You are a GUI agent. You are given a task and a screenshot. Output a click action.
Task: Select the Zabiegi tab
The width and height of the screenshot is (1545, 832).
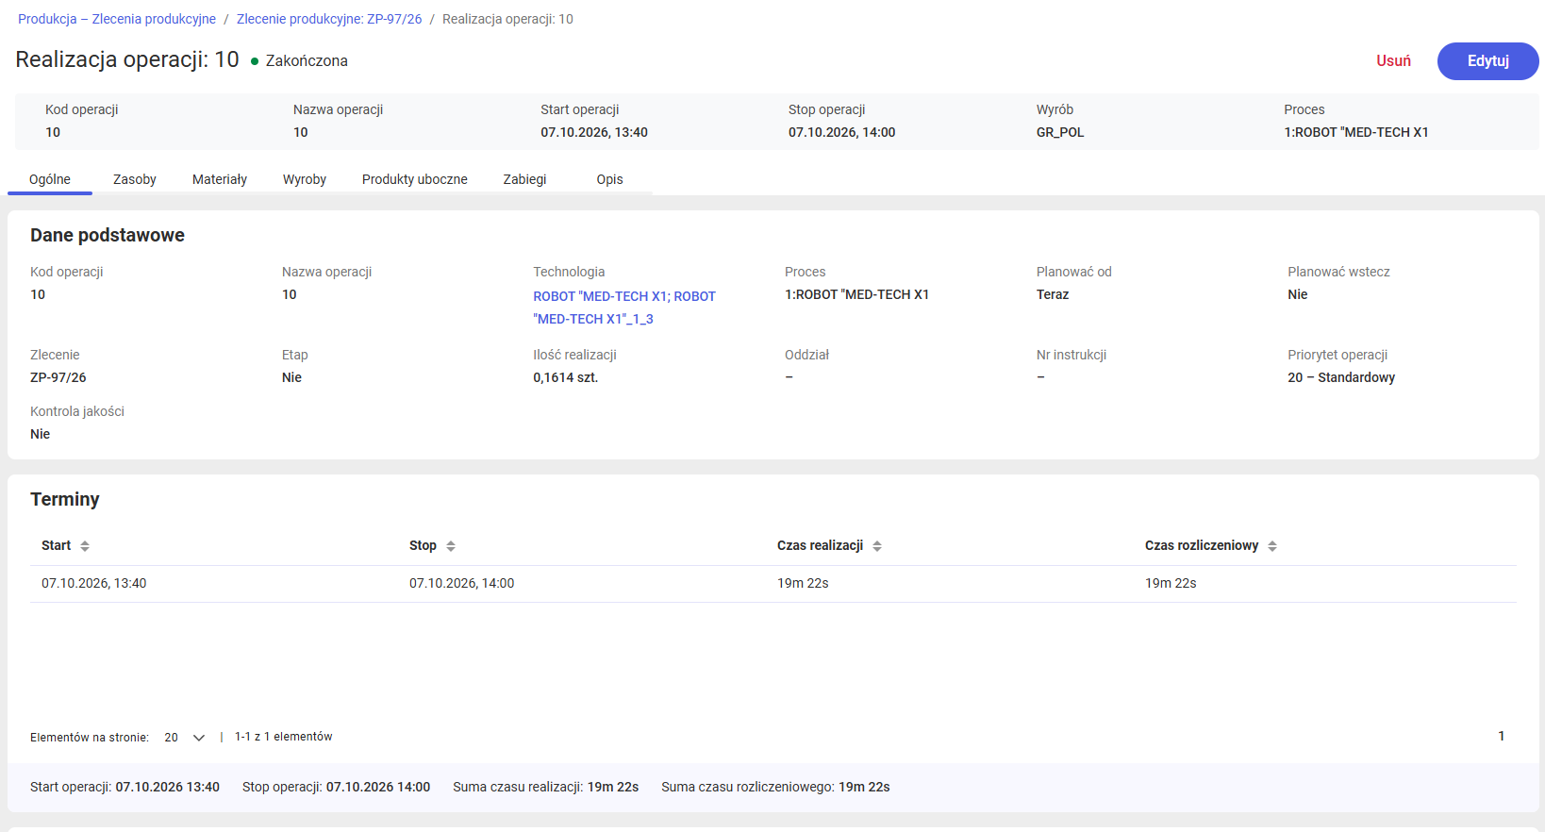point(525,179)
